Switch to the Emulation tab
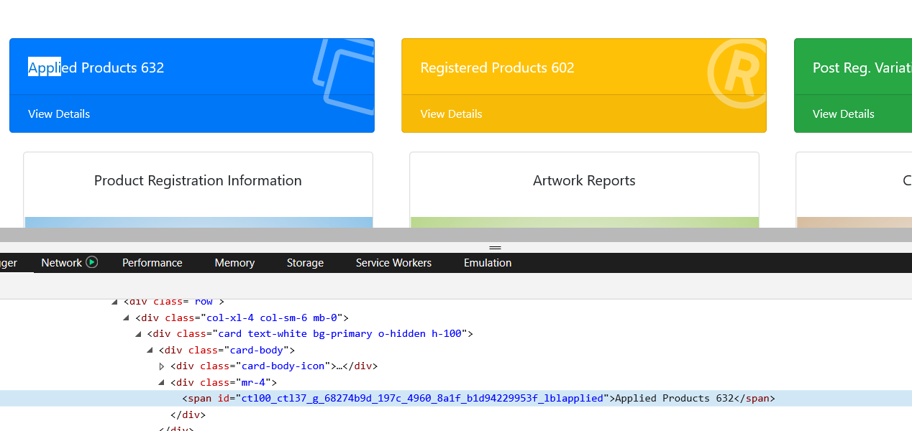Screen dimensions: 912x431 pos(487,262)
